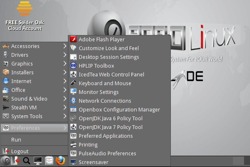Open the magnifier search tool in taskbar
250x167 pixels.
27,161
